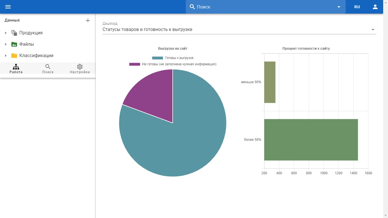This screenshot has height=218, width=388.
Task: Select the Поиск magnifier tab icon
Action: pos(48,67)
